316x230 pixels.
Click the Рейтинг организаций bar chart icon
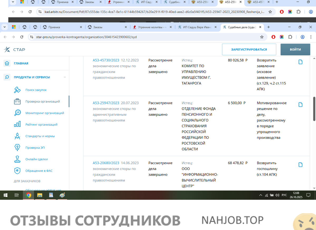[17, 124]
